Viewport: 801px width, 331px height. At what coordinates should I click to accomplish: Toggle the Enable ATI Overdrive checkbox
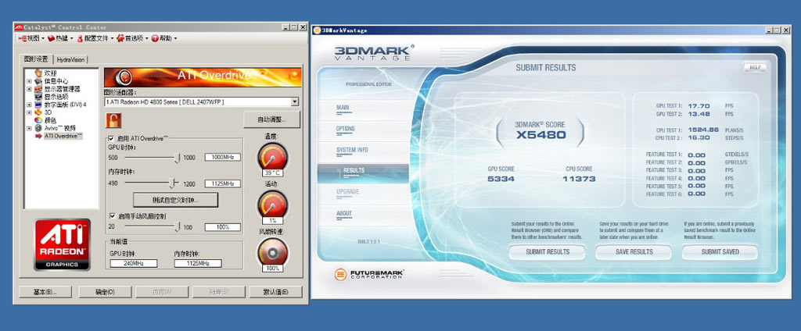[111, 138]
